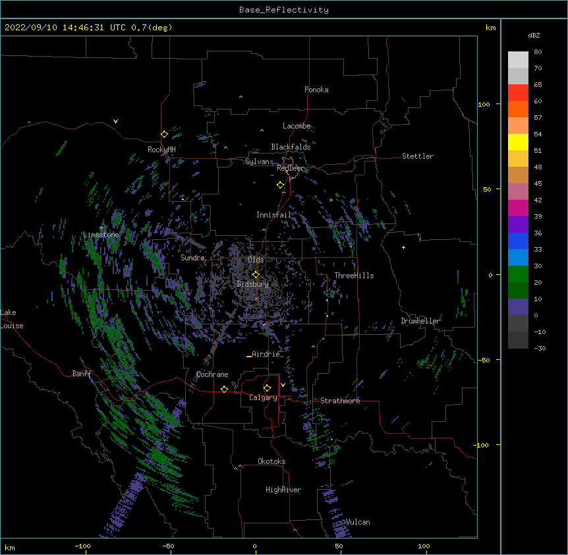Viewport: 568px width, 555px height.
Task: Select the magenta 39-42 dBZ legend swatch
Action: [518, 208]
